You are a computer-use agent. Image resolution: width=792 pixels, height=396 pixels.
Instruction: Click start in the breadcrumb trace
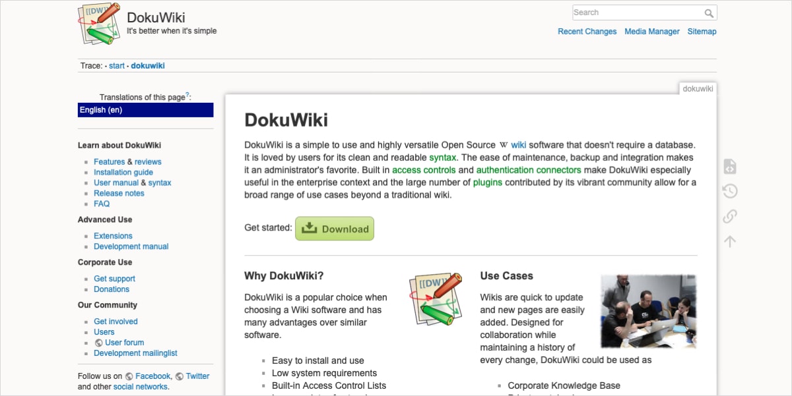coord(117,65)
